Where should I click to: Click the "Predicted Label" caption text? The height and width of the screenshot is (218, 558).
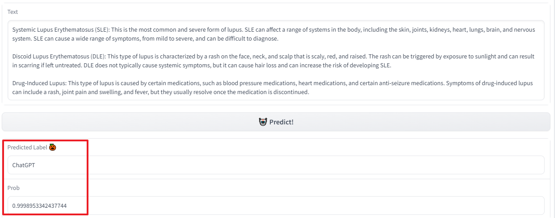click(27, 147)
